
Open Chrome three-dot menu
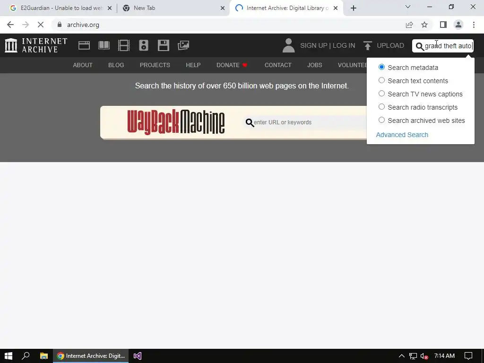tap(474, 25)
